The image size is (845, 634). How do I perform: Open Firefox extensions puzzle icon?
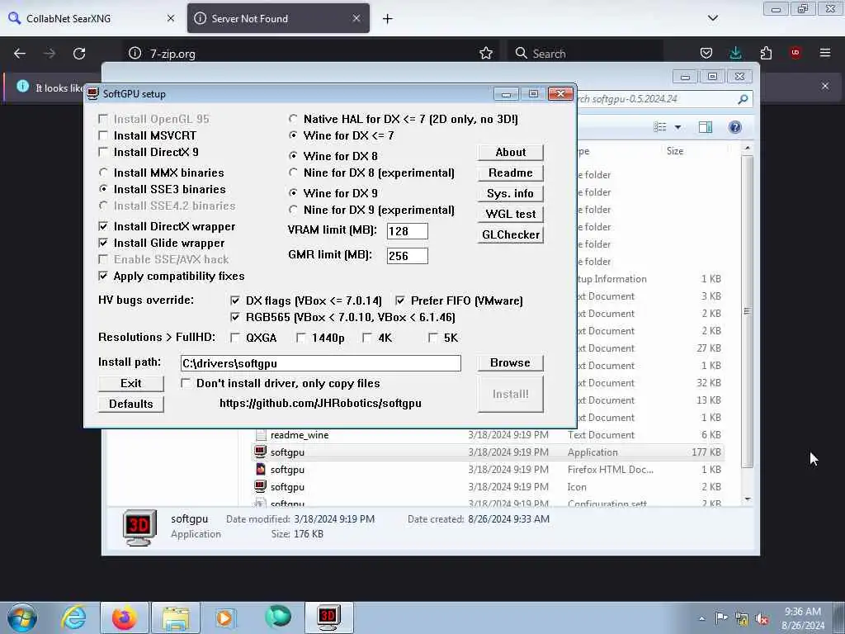(766, 53)
